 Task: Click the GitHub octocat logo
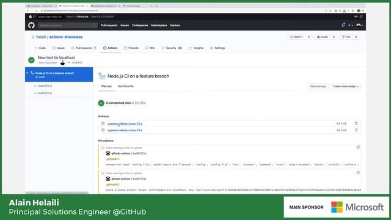(x=31, y=25)
